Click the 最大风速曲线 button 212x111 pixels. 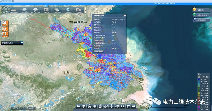click(202, 20)
